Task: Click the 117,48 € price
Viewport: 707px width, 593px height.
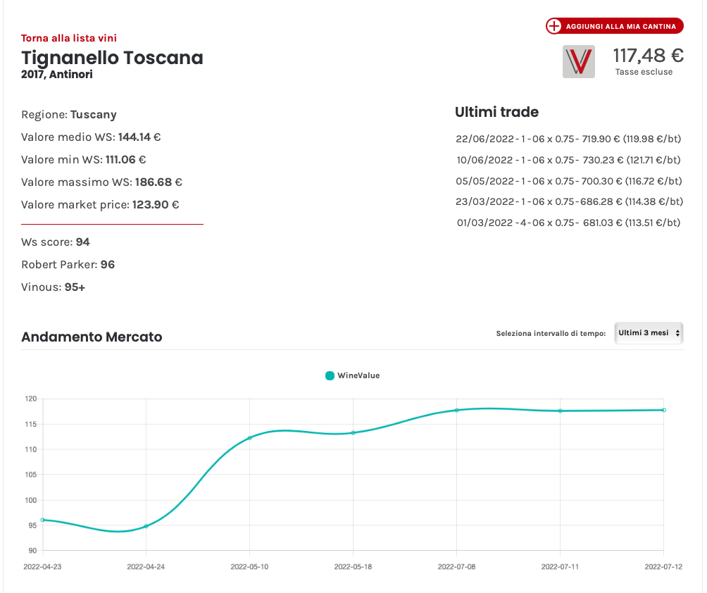Action: click(x=648, y=56)
